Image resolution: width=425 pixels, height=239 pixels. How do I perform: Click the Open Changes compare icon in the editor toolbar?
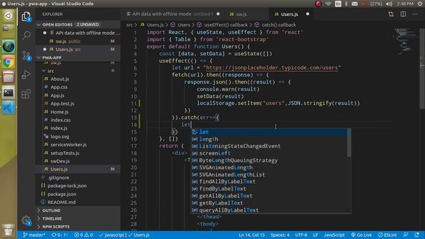pyautogui.click(x=391, y=14)
